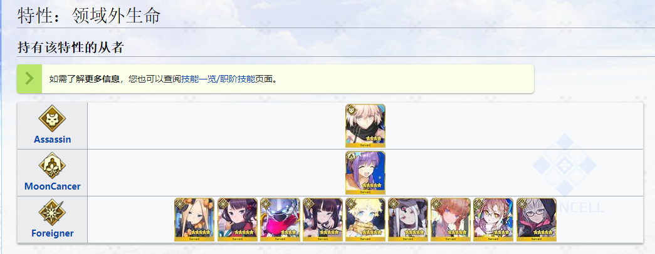Screen dimensions: 655x254
Task: Open the Foreigner class link
Action: click(52, 233)
